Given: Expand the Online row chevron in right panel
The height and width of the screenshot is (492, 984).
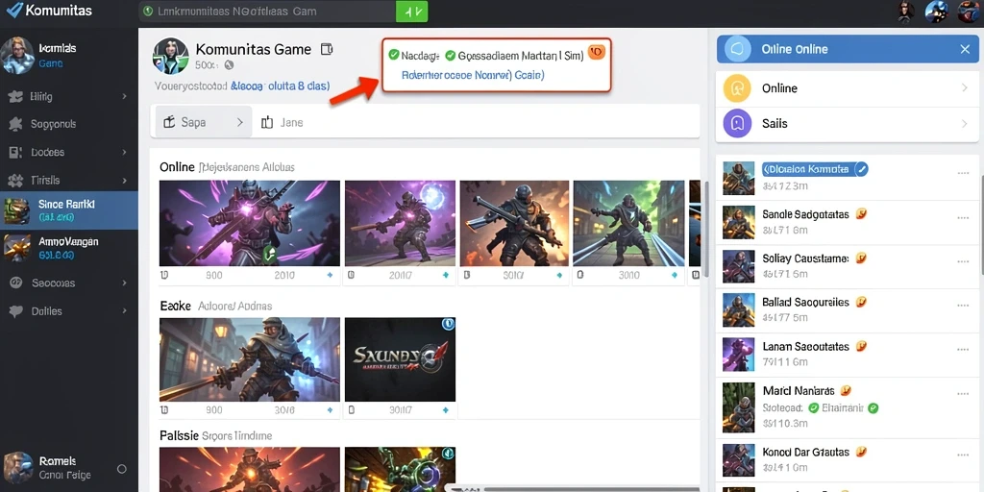Looking at the screenshot, I should [965, 88].
